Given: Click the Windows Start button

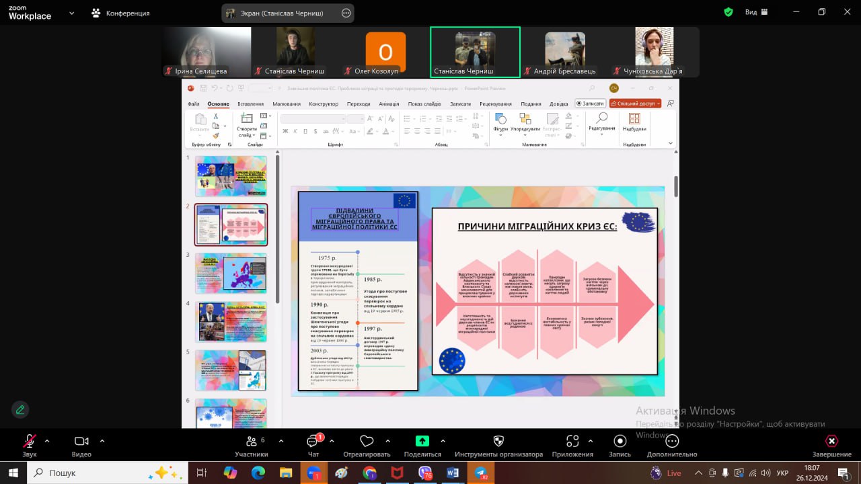Looking at the screenshot, I should coord(13,473).
